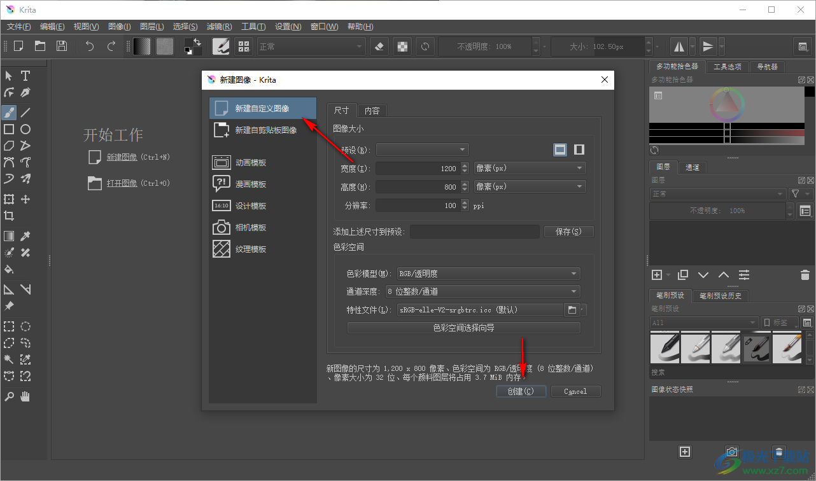
Task: Select the Text tool in toolbox
Action: coord(25,76)
